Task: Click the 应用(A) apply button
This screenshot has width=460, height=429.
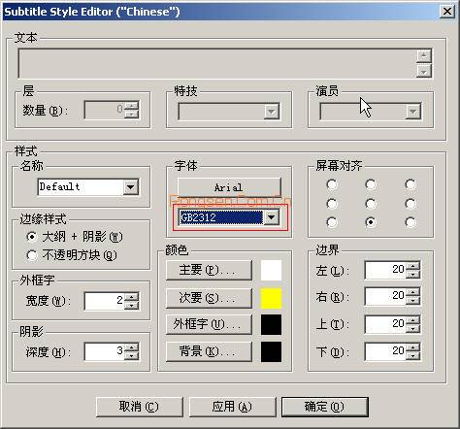Action: (x=232, y=407)
